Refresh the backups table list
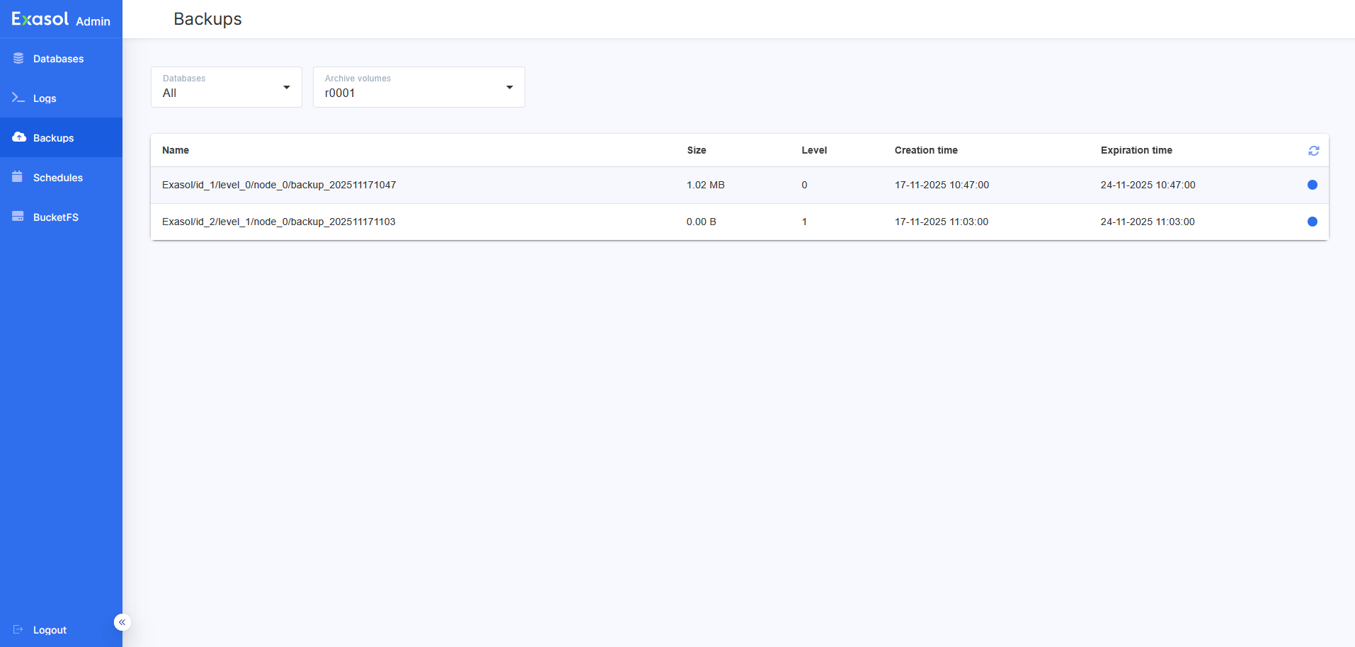 1313,151
